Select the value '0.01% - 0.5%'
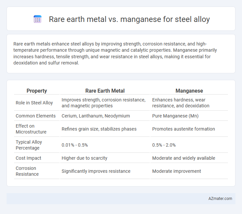242x214 pixels. click(75, 145)
